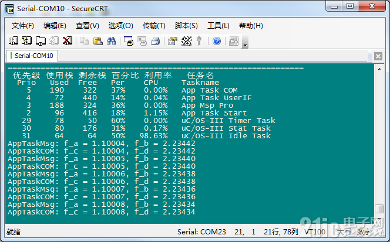Click '就绪' status text

pos(14,232)
